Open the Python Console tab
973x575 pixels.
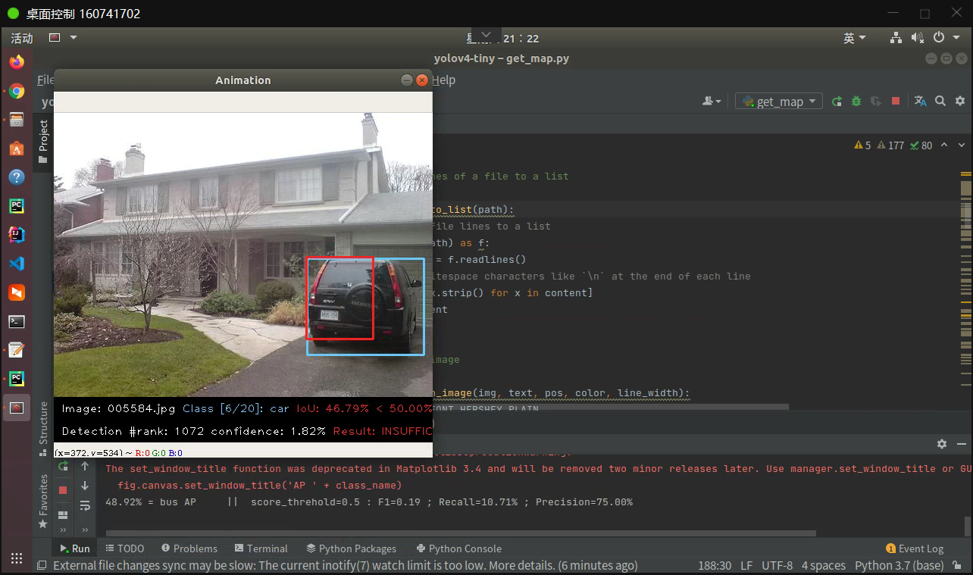459,548
